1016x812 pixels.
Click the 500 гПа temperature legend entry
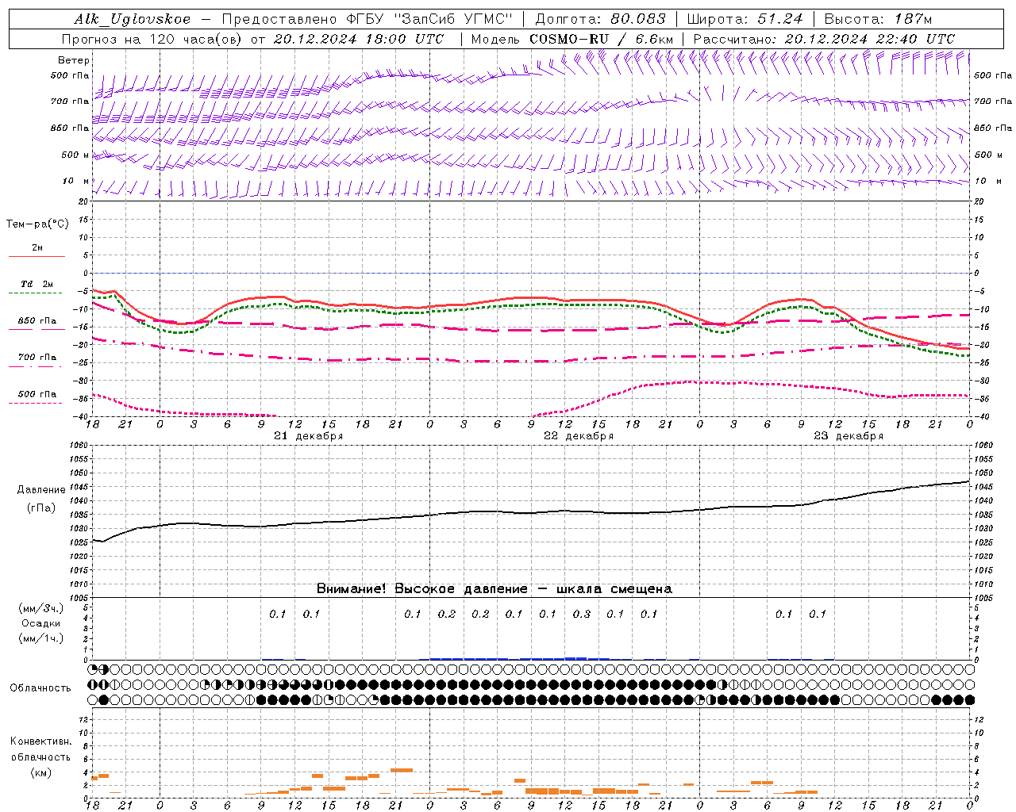(x=37, y=394)
